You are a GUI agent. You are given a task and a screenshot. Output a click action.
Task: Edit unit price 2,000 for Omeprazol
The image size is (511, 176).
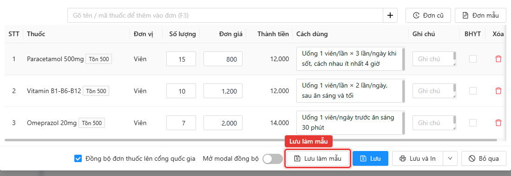[x=223, y=123]
